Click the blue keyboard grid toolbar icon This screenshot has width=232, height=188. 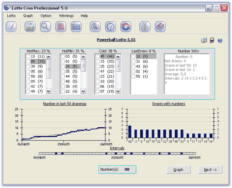(x=76, y=27)
